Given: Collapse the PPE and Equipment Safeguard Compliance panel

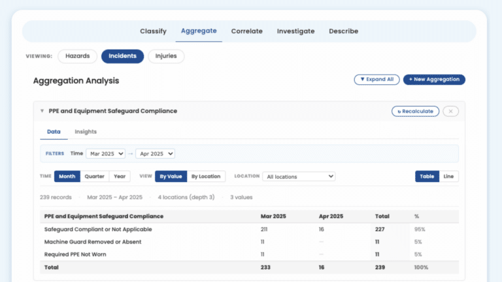Looking at the screenshot, I should click(42, 111).
